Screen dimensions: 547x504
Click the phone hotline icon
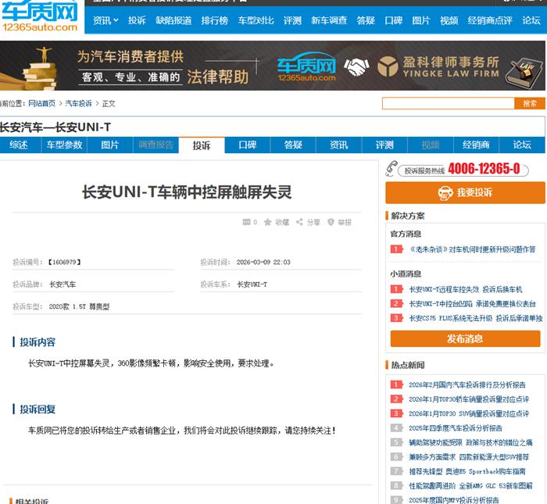[x=391, y=169]
